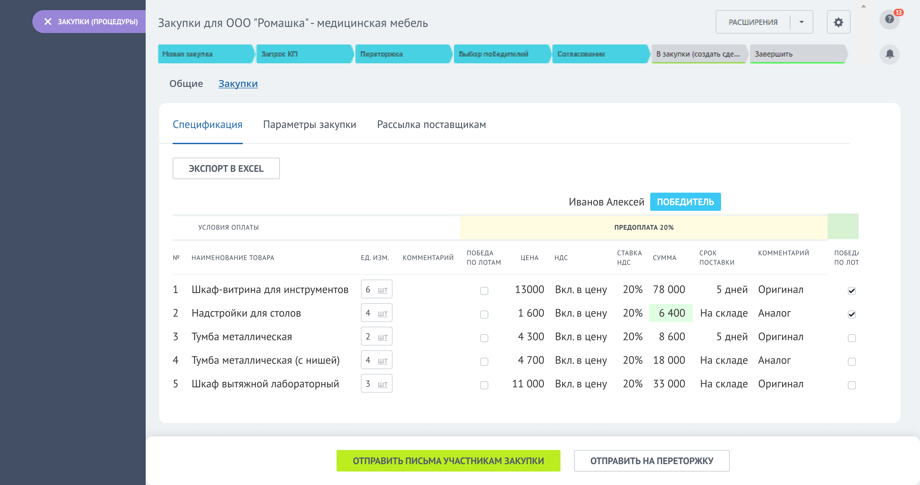Select the Переторжка workflow stage
The image size is (920, 485).
403,54
